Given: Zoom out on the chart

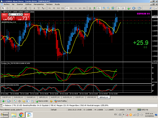Looking at the screenshot, I should [x=108, y=8].
